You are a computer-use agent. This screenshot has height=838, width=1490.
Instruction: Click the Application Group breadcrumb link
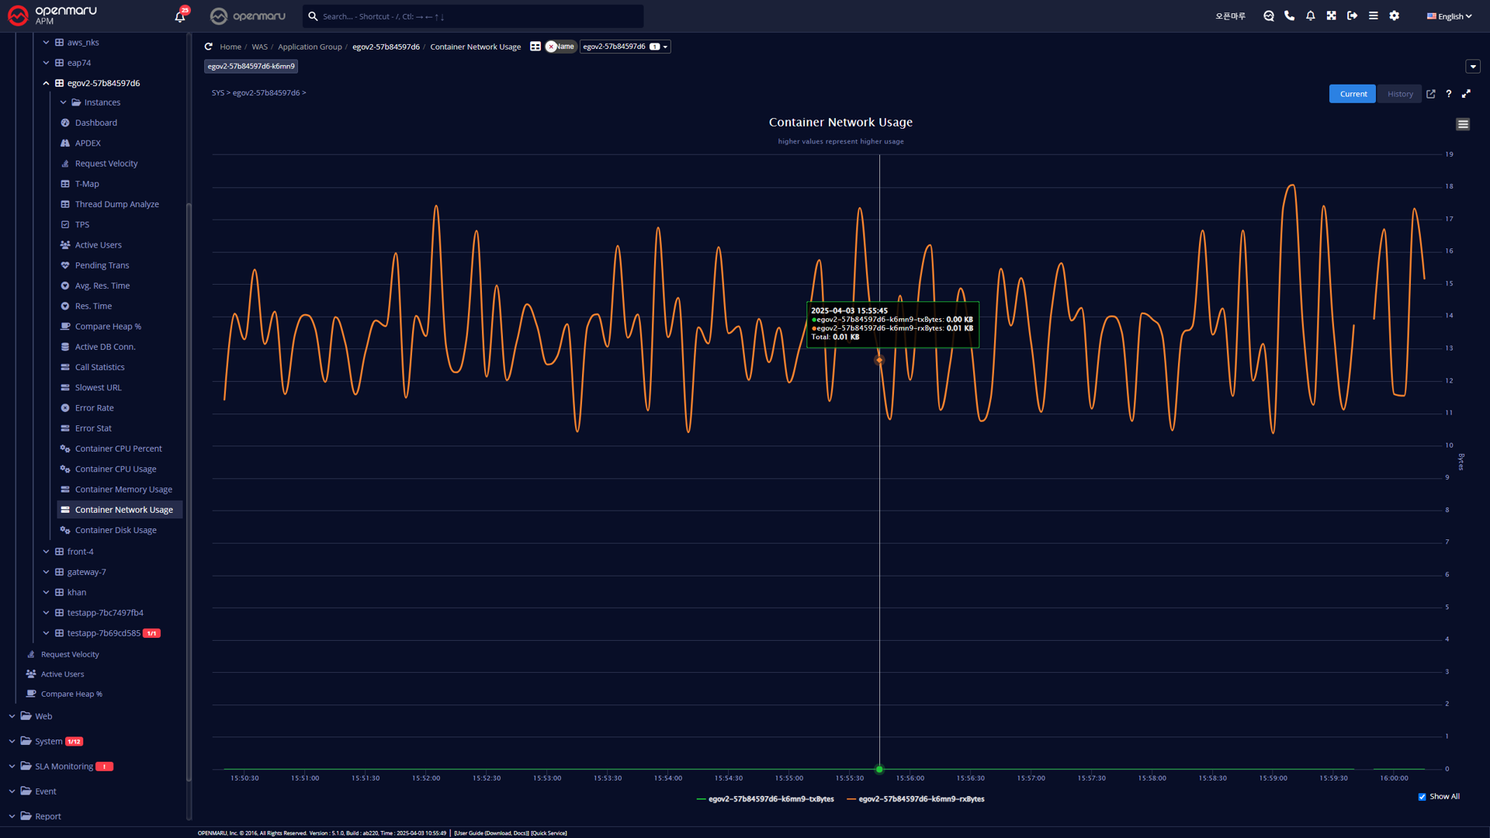(310, 47)
